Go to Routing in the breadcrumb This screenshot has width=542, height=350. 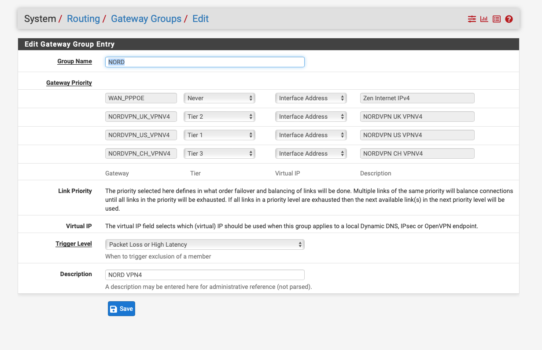[83, 19]
